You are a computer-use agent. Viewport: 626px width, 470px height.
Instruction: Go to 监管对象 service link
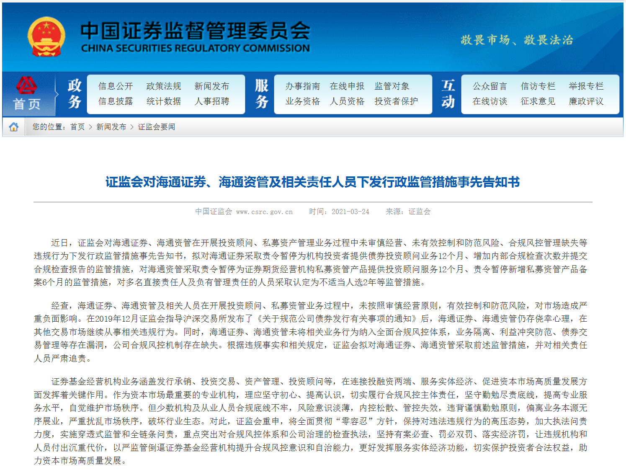392,86
